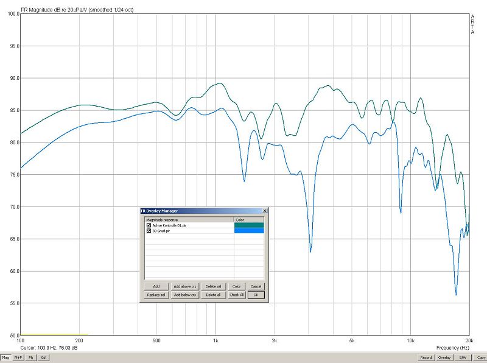Click the Add below crs button
The width and height of the screenshot is (487, 363).
click(x=184, y=295)
